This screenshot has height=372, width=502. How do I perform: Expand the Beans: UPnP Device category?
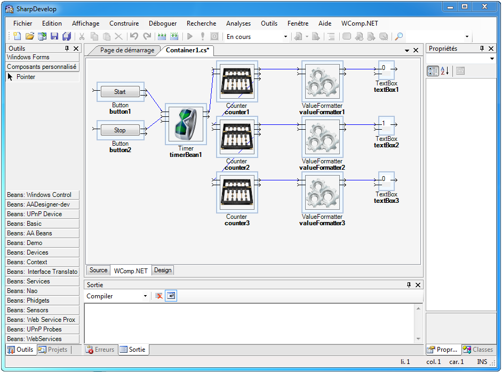(x=42, y=214)
